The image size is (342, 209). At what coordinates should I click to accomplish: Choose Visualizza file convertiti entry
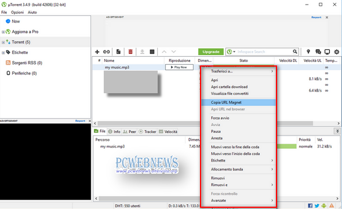click(238, 94)
